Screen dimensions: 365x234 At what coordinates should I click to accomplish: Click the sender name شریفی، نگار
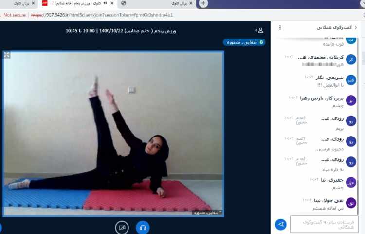[329, 78]
